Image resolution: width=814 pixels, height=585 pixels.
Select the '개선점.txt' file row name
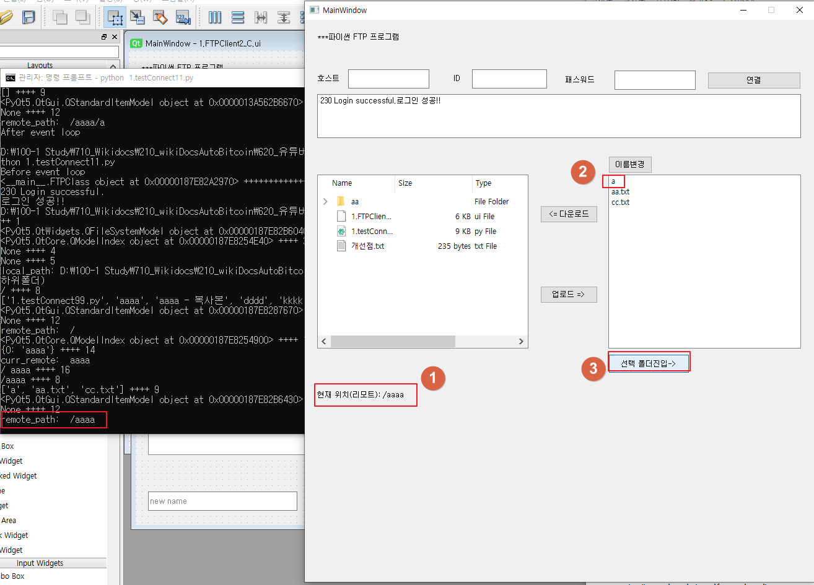368,246
